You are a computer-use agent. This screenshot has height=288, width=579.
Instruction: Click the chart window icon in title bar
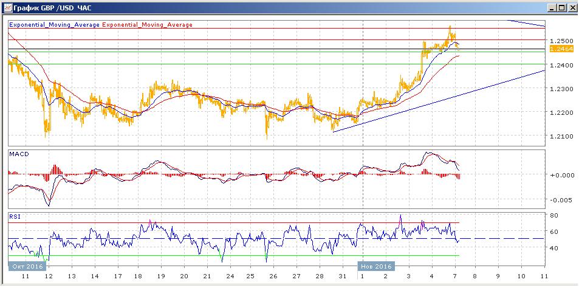(7, 7)
